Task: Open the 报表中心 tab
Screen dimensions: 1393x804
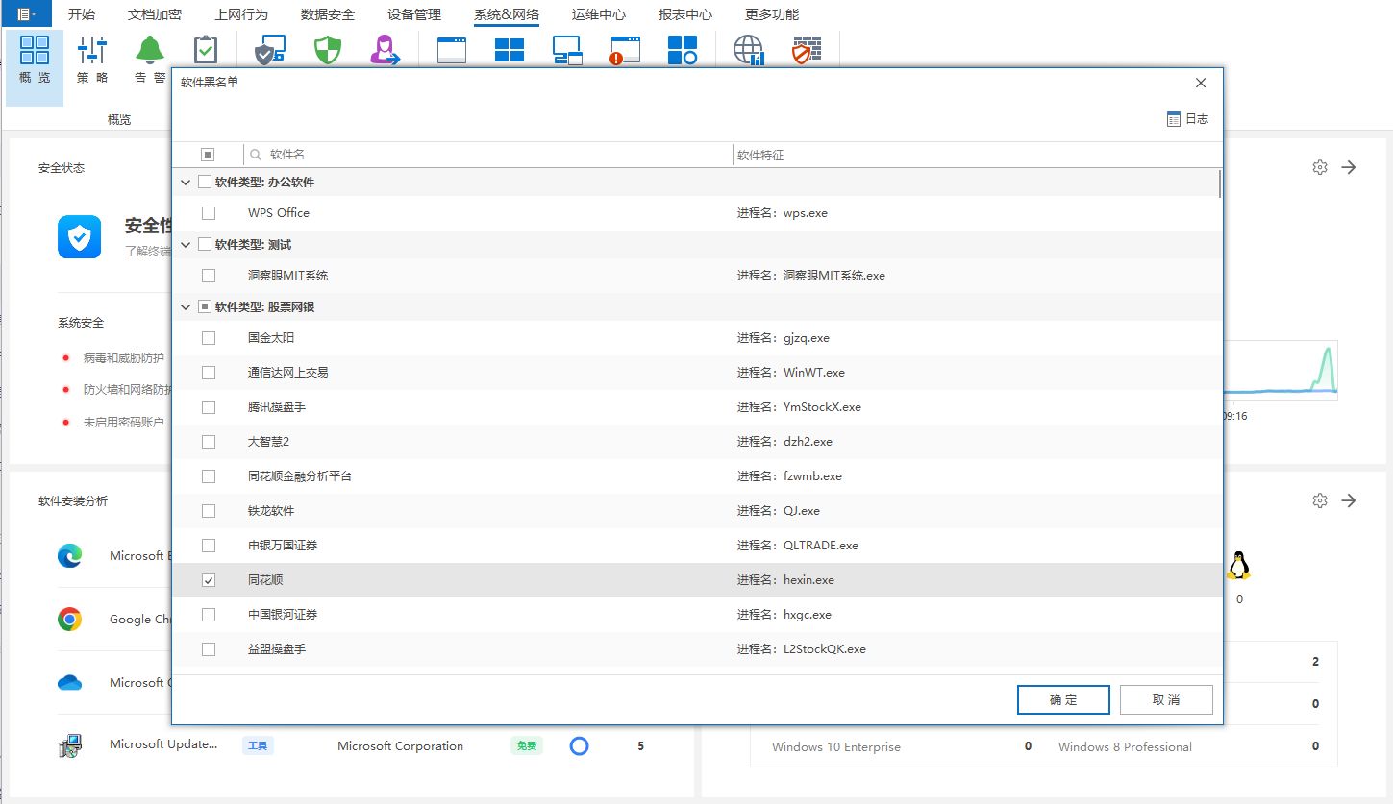Action: (x=685, y=14)
